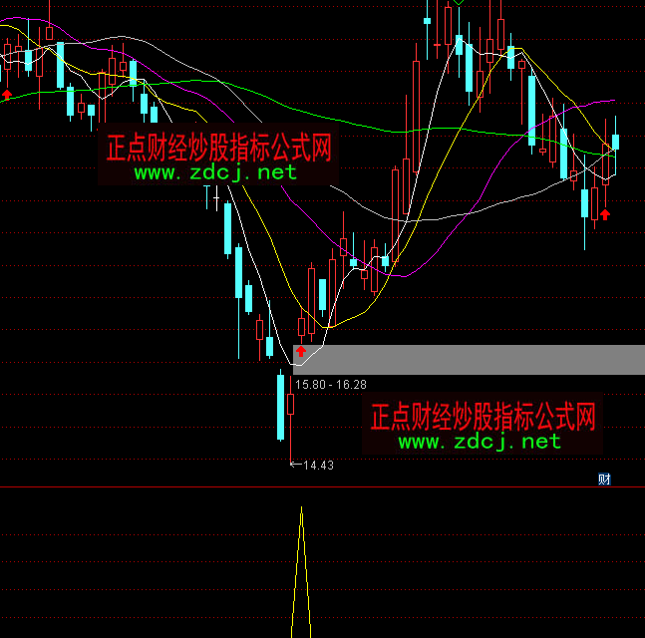Click the upper red 正点财经炒股指标公式网 title

218,150
